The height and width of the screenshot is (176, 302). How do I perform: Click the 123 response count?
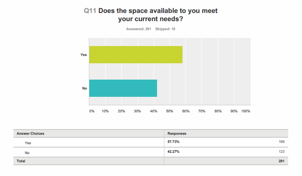(x=281, y=151)
